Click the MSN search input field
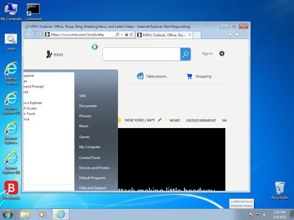This screenshot has height=220, width=294. pyautogui.click(x=142, y=54)
